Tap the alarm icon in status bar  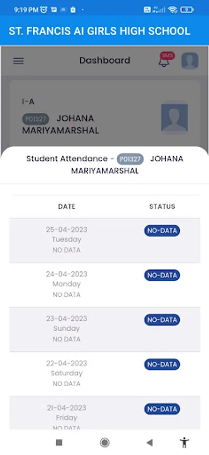(x=44, y=10)
